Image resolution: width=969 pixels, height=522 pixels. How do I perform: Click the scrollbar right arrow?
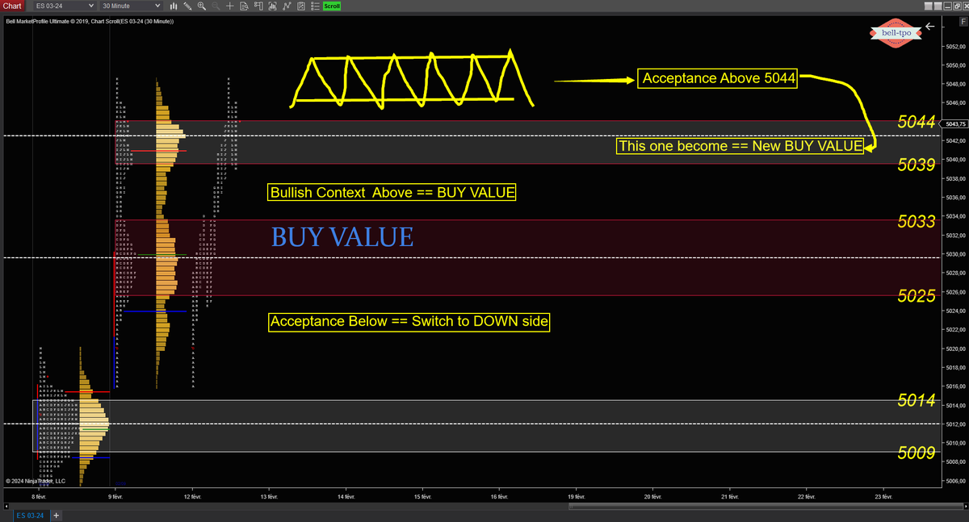coord(964,506)
